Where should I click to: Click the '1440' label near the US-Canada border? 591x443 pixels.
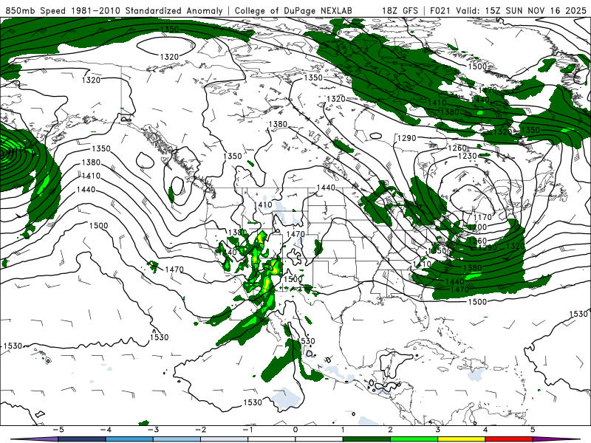coord(326,188)
